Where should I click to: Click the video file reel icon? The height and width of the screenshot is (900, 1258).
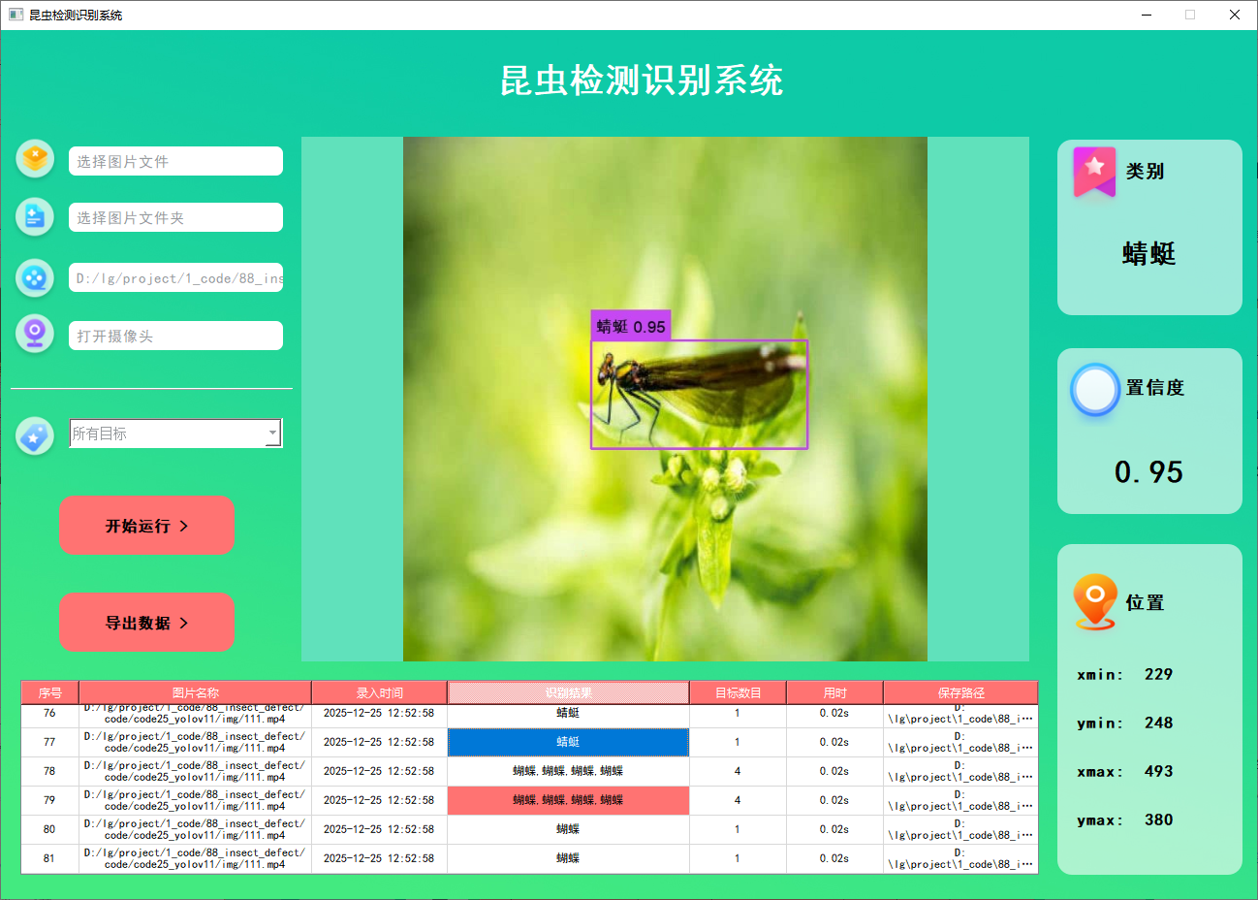pos(35,277)
